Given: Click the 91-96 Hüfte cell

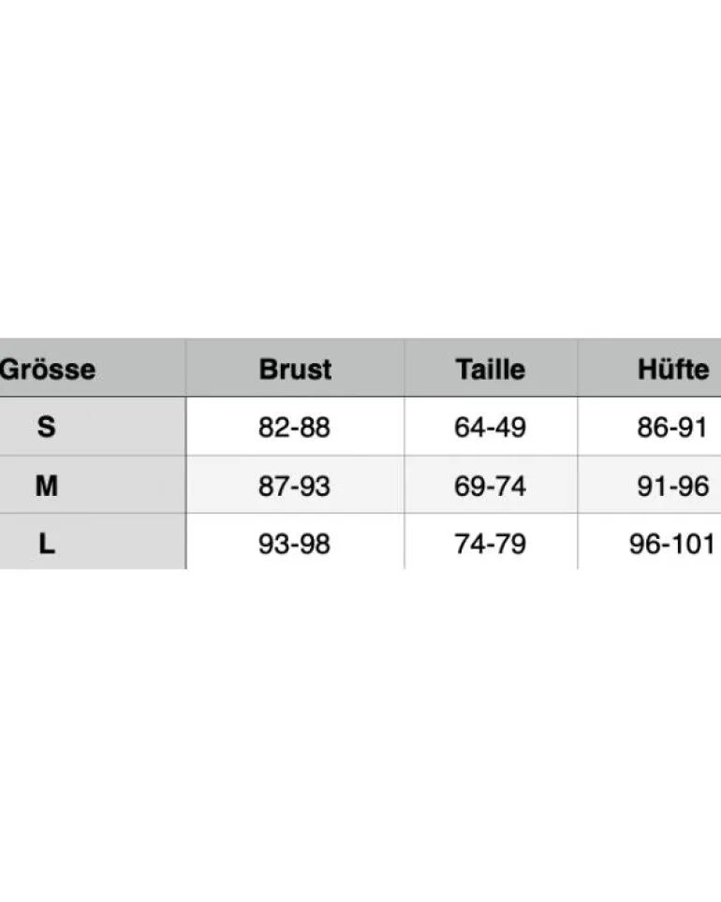Looking at the screenshot, I should pos(672,486).
